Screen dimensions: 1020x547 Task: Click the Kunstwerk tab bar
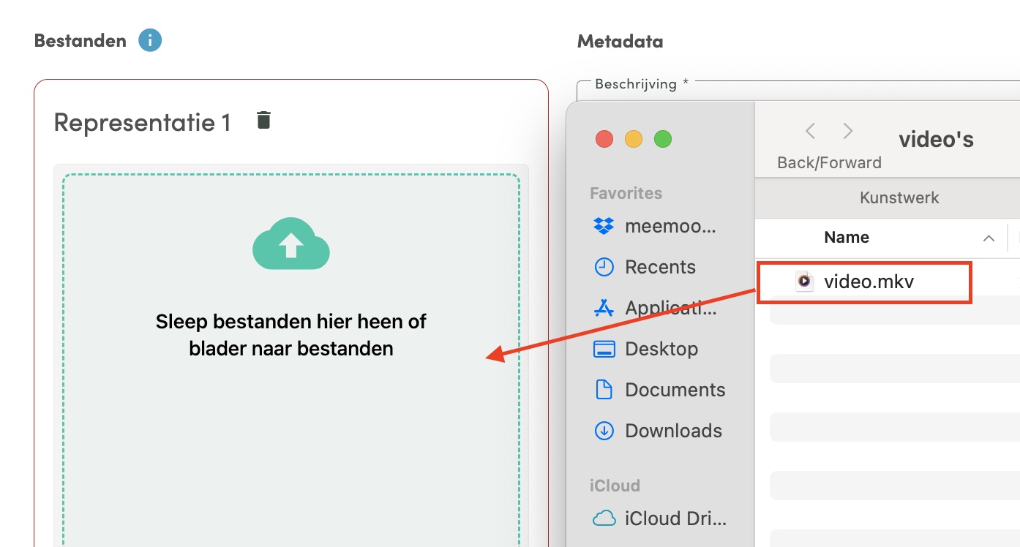click(899, 197)
